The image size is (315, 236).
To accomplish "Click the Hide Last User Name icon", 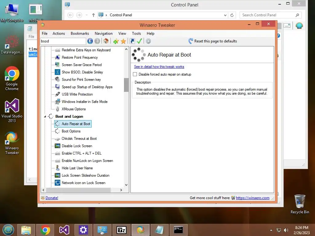I will coord(58,168).
